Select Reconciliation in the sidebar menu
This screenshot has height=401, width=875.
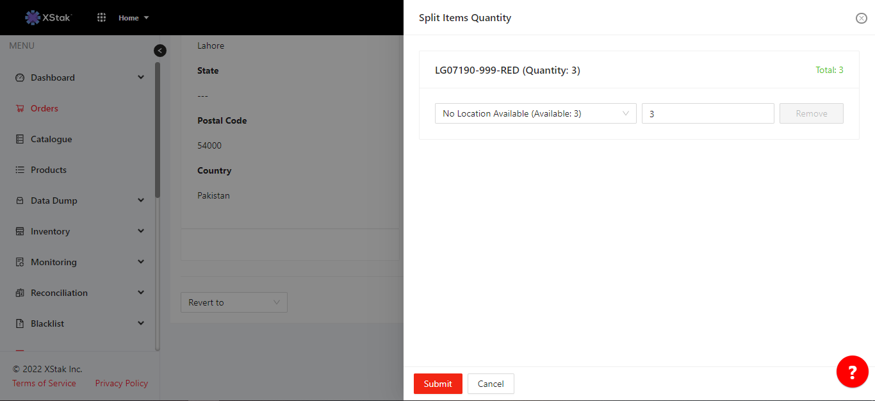tap(59, 293)
